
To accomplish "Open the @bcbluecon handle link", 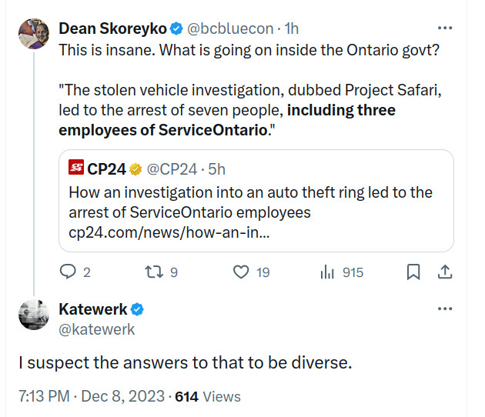I will click(234, 28).
